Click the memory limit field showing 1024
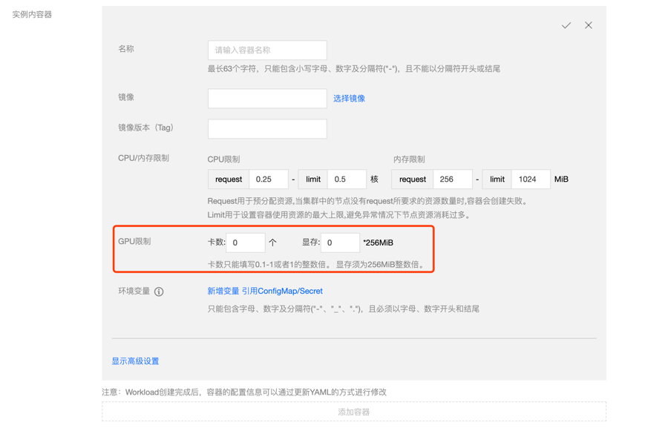 point(530,180)
